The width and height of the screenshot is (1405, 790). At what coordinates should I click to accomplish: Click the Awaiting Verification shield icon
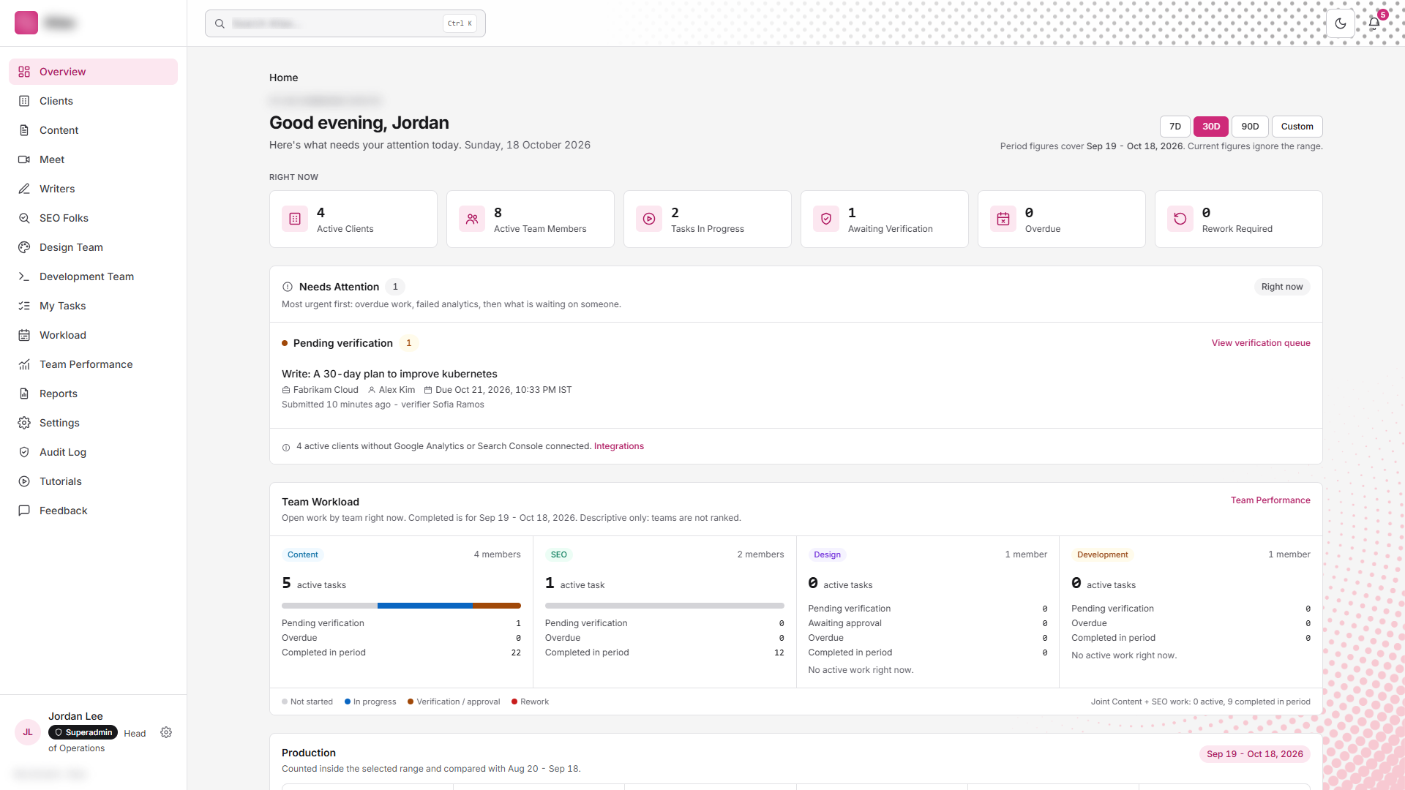click(826, 219)
